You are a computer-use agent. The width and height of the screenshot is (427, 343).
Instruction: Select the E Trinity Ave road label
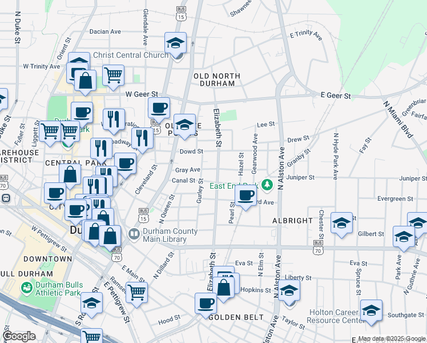(x=307, y=35)
